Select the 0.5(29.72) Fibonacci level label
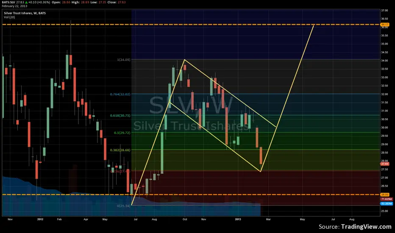 (x=122, y=133)
